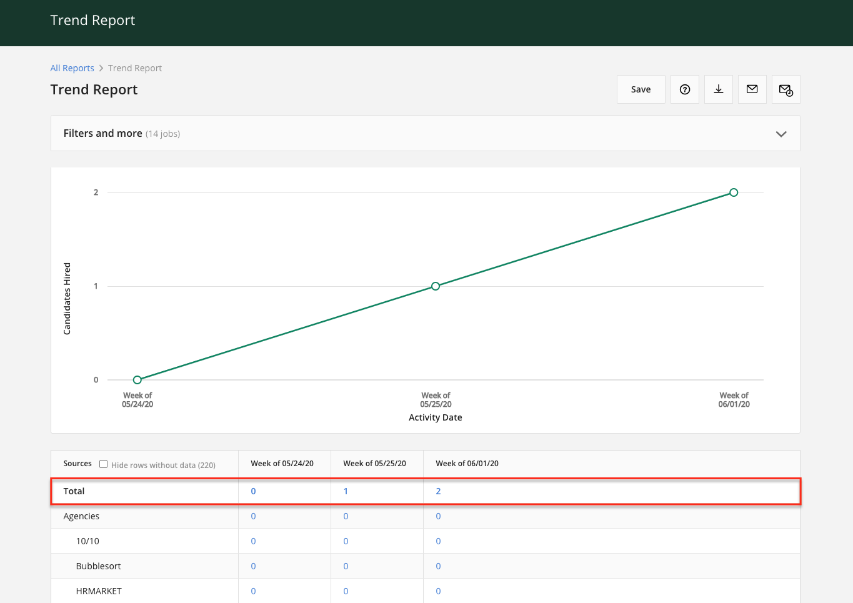Open 10/10 value for Week of 05/25/20
The height and width of the screenshot is (603, 853).
click(x=346, y=541)
